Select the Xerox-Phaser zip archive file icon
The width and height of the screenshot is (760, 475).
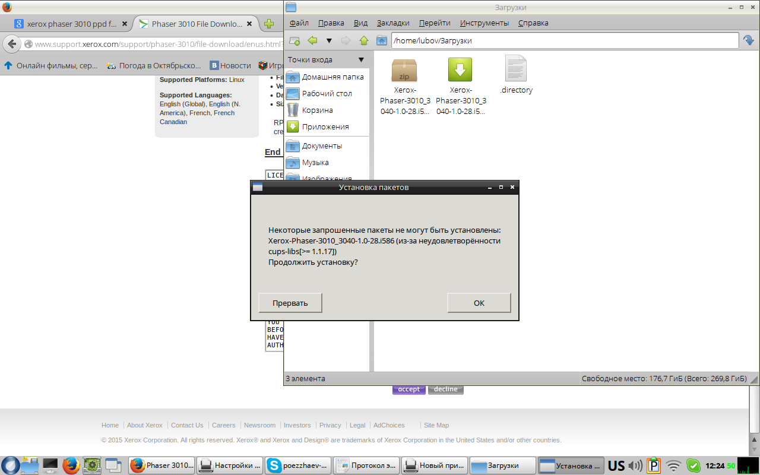404,69
